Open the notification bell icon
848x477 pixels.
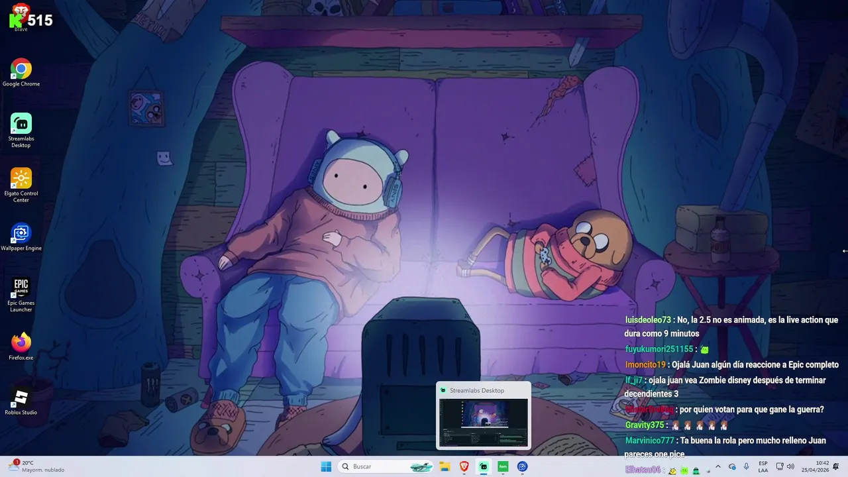[x=837, y=466]
